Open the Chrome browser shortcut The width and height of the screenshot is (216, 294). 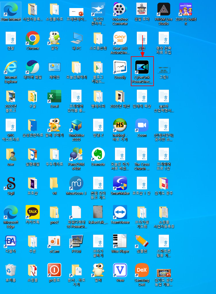[x=33, y=38]
